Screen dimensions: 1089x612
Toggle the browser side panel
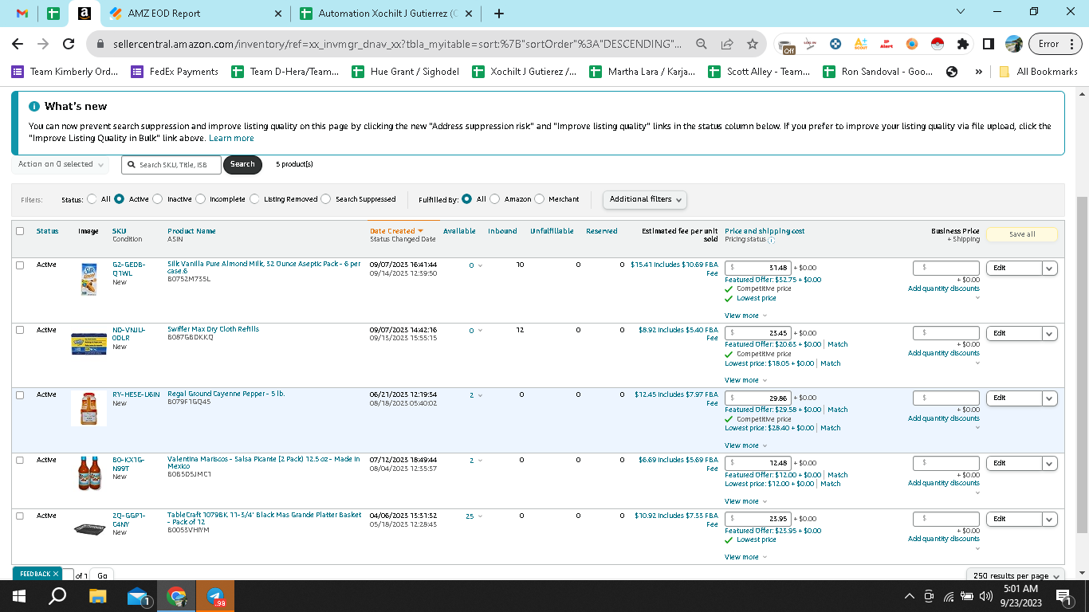click(989, 44)
